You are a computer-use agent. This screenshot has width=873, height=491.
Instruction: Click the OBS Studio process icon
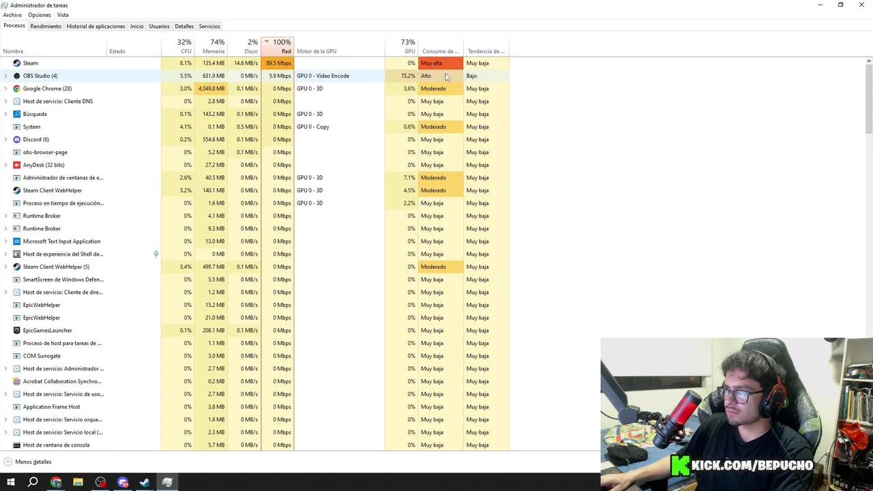[17, 76]
